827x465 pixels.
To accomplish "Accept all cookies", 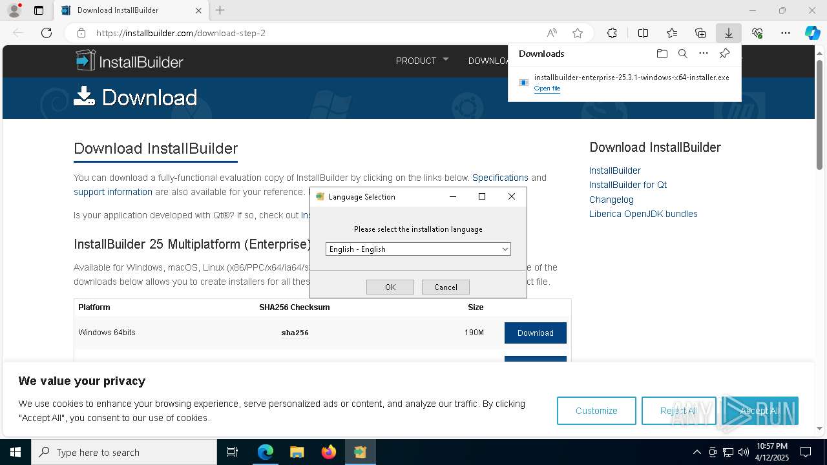I will (760, 411).
